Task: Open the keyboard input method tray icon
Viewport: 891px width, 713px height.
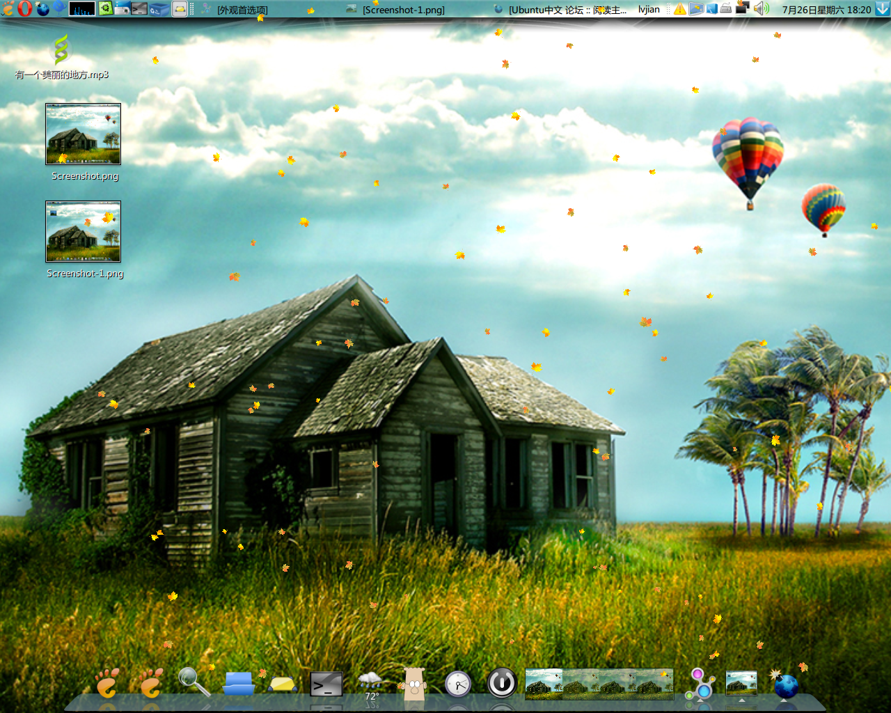Action: [x=726, y=9]
